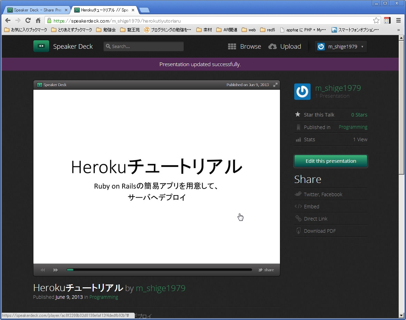This screenshot has width=406, height=320.
Task: Click the address bar URL
Action: tap(117, 21)
